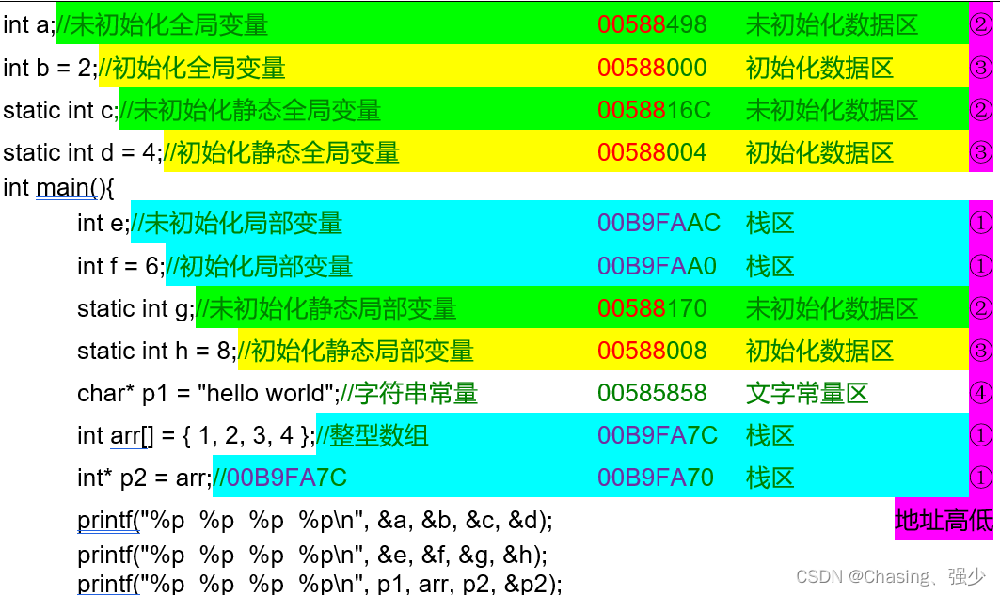Click 未初始化数据区 beside static int c
This screenshot has width=1000, height=595.
[833, 110]
